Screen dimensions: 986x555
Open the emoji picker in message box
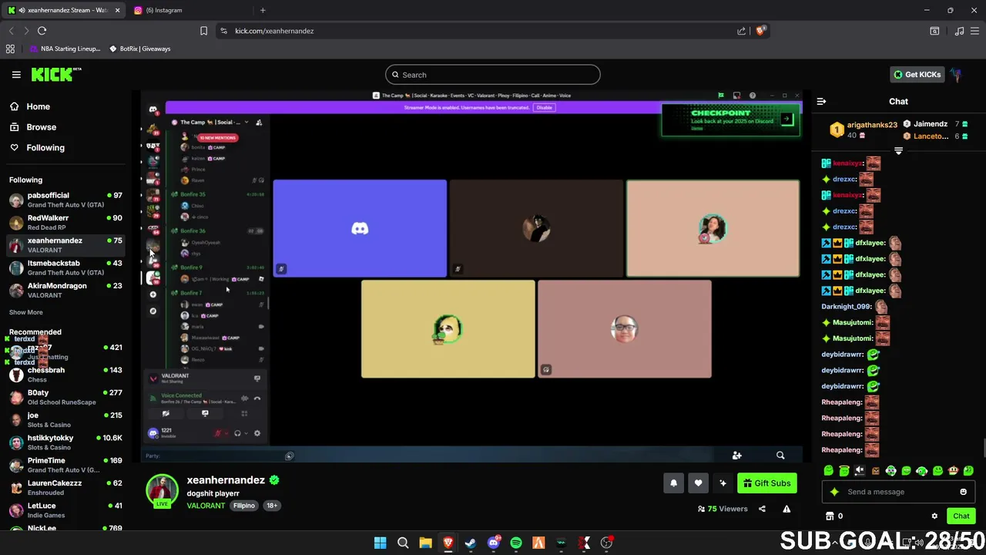963,492
